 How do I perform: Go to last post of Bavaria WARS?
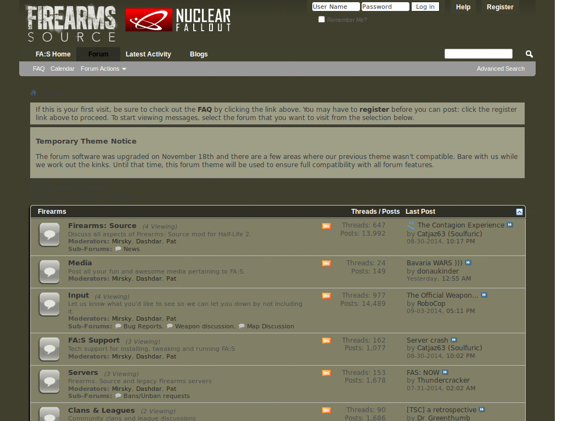468,263
